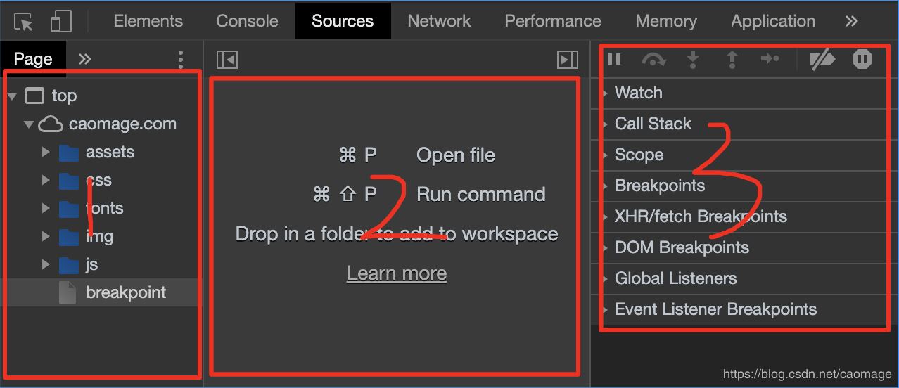Image resolution: width=899 pixels, height=388 pixels.
Task: Click the inspect element picker icon
Action: click(24, 22)
